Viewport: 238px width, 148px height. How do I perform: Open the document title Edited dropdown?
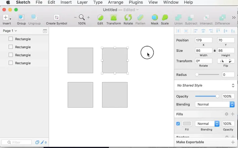tap(131, 10)
